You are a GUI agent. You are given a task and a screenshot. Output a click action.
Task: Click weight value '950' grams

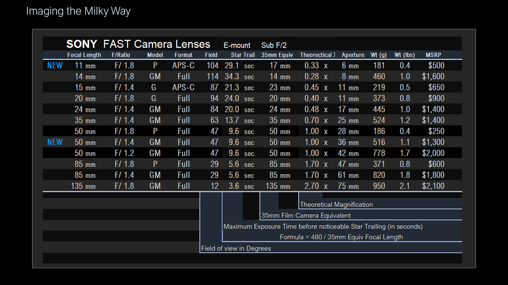pyautogui.click(x=379, y=186)
